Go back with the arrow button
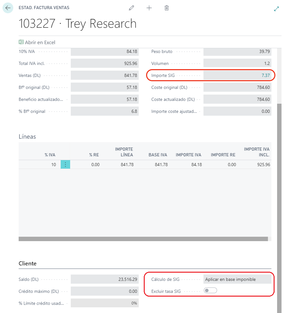 click(8, 8)
